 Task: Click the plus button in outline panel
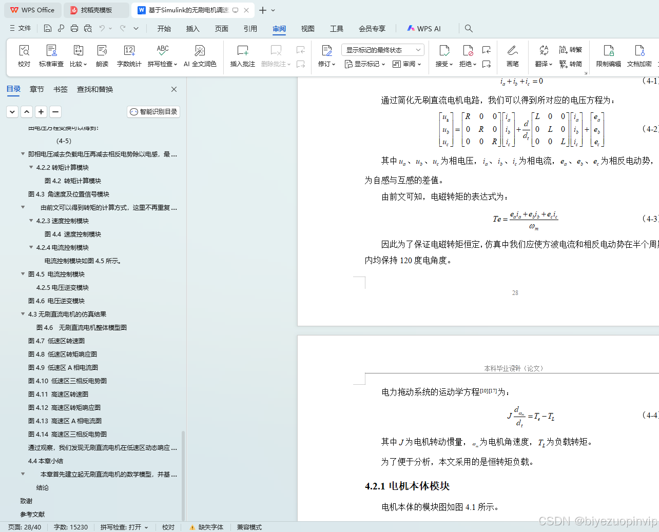click(41, 111)
